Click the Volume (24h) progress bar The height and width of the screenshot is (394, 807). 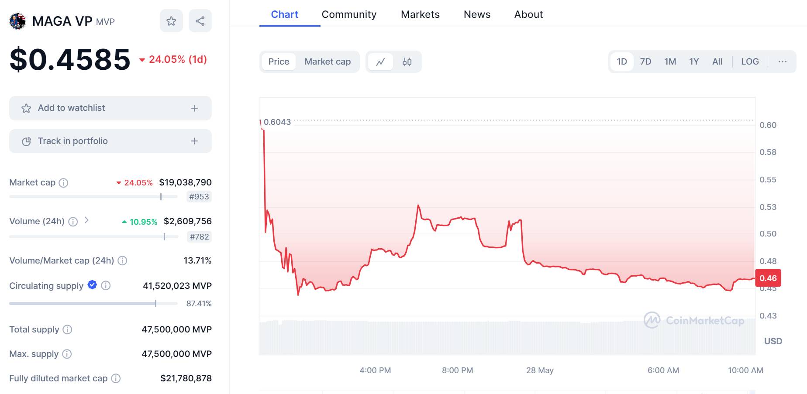94,237
